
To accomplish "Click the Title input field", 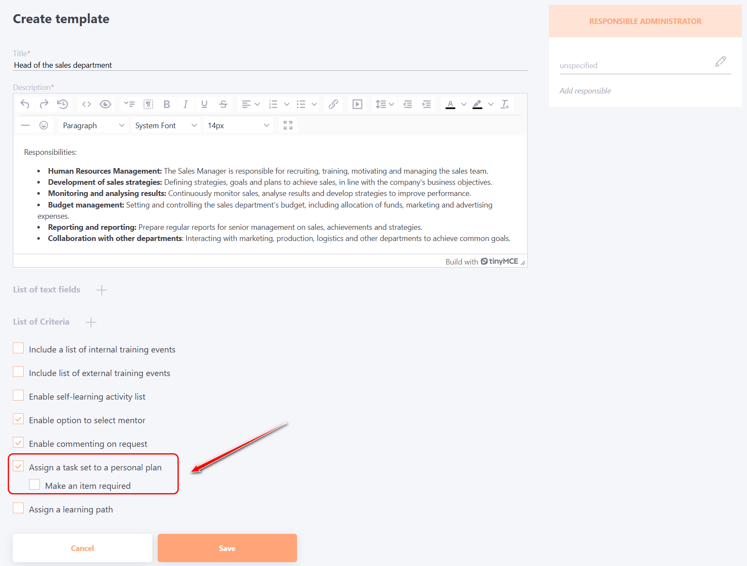I will (270, 65).
